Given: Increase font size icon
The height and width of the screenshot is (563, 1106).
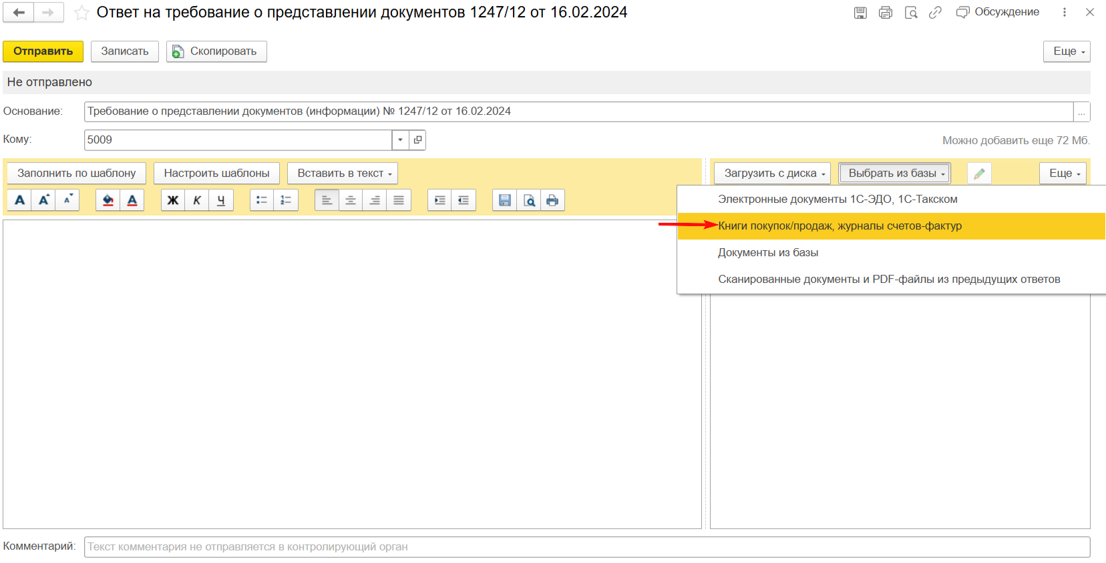Looking at the screenshot, I should pyautogui.click(x=43, y=200).
